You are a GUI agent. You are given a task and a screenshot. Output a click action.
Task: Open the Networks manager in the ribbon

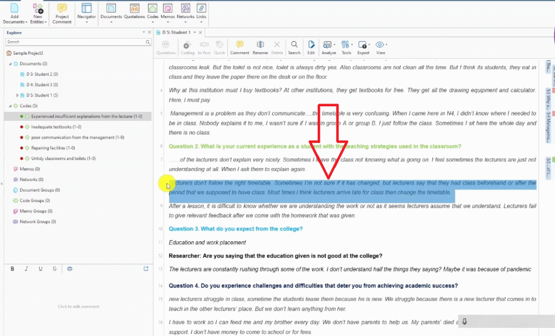(x=185, y=11)
